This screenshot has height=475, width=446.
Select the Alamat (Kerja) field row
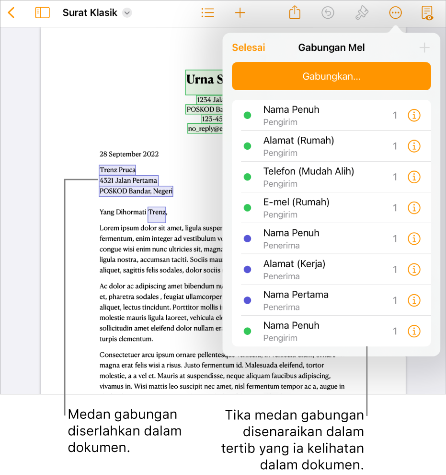[x=332, y=269]
